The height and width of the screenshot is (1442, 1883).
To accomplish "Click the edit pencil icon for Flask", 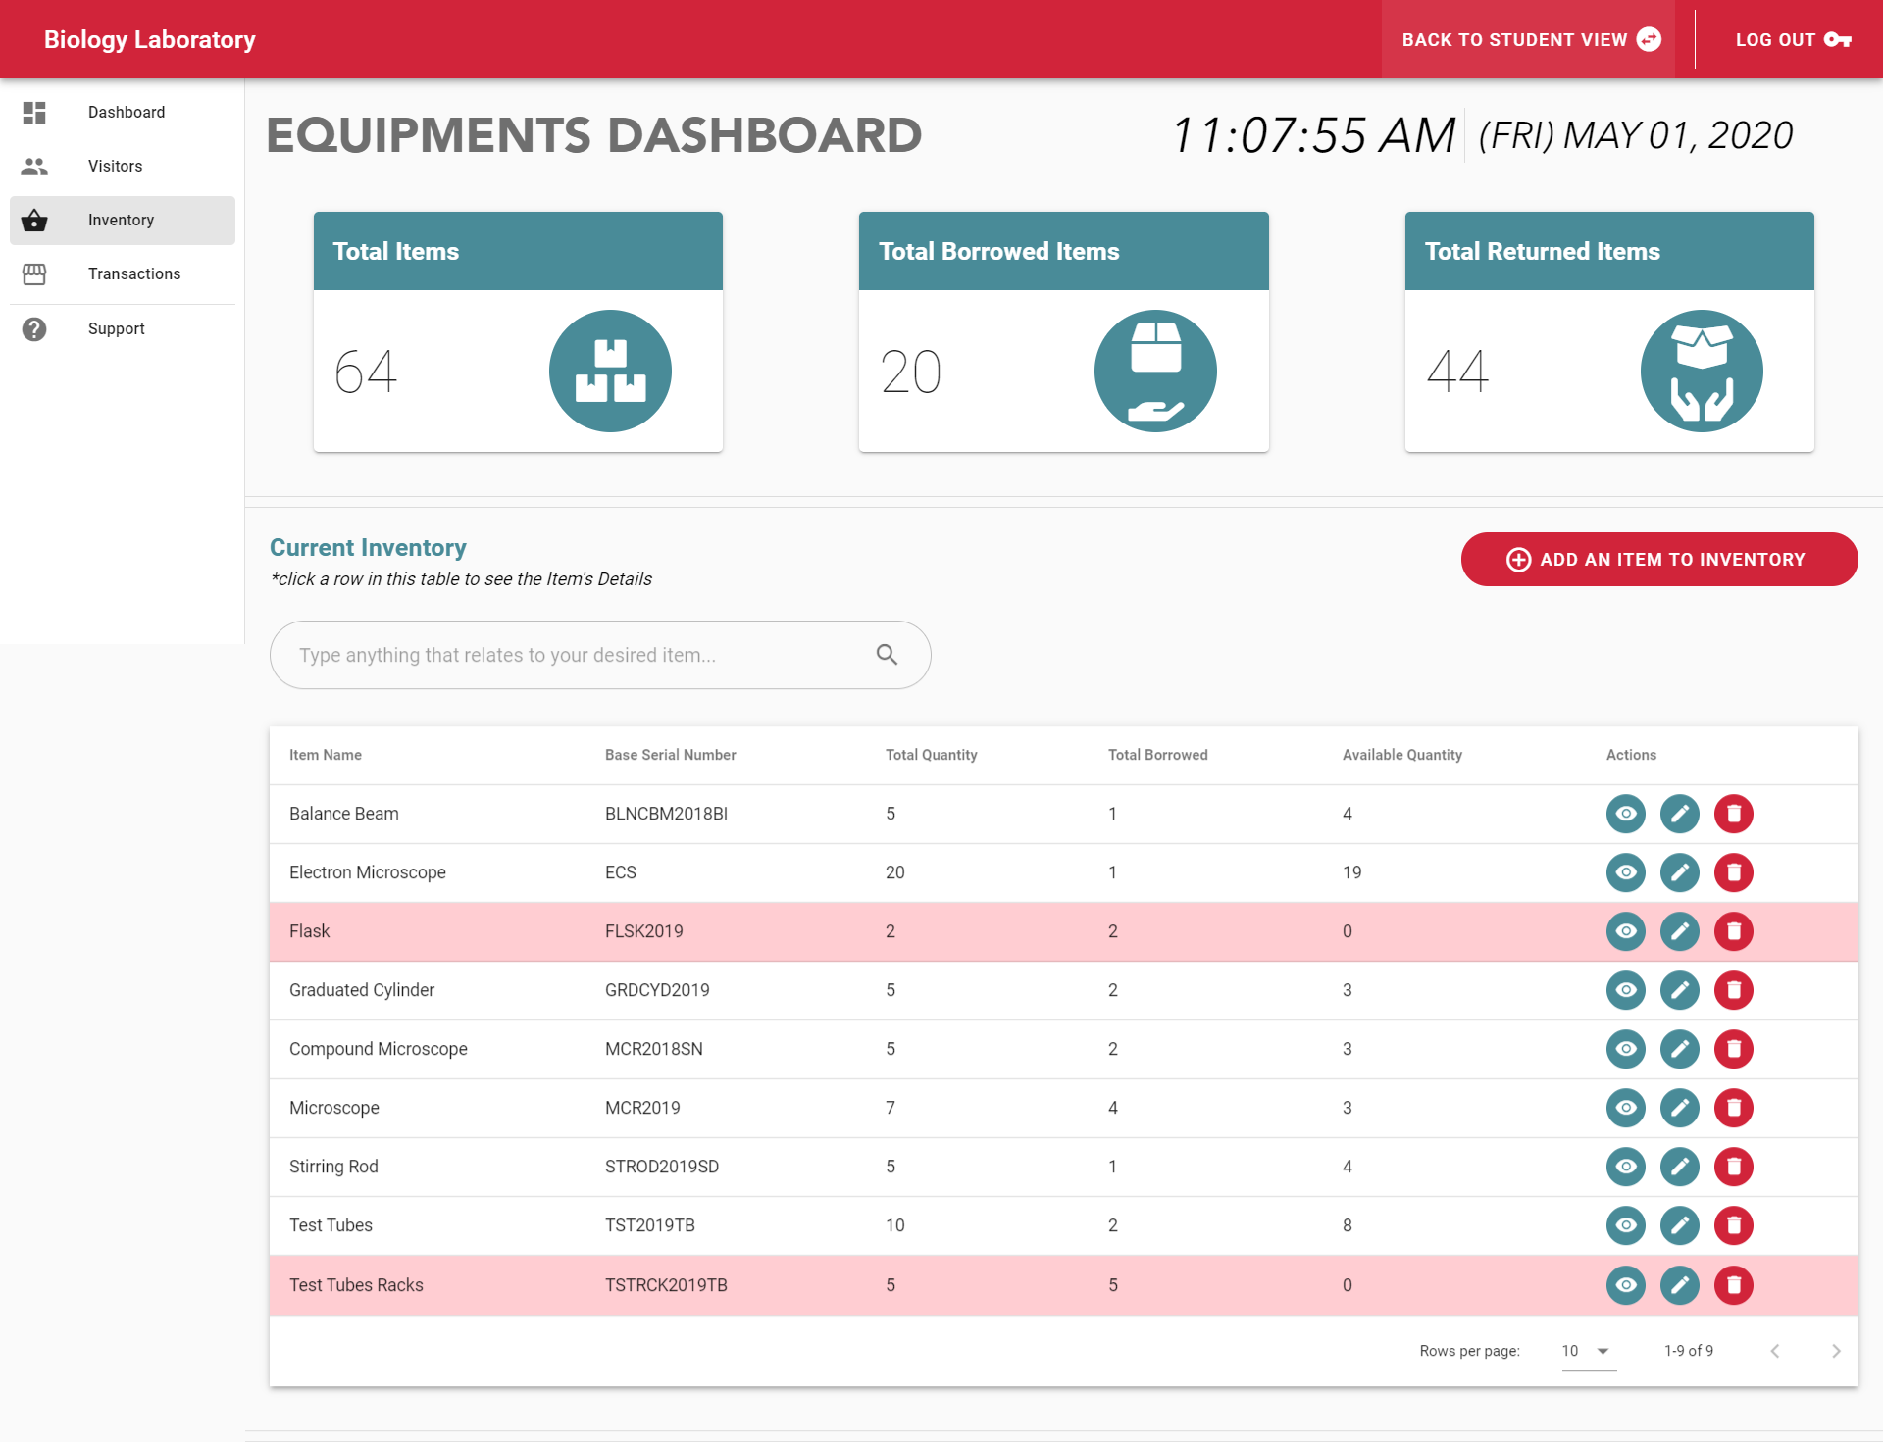I will pyautogui.click(x=1679, y=931).
